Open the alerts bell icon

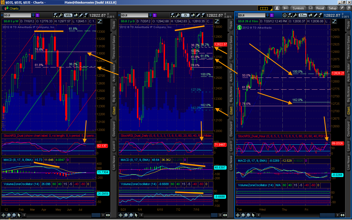point(277,8)
